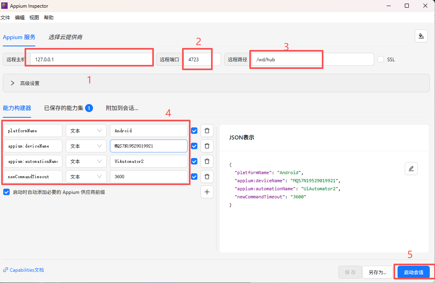Click the fill-bucket icon at top right
The height and width of the screenshot is (283, 435).
click(421, 36)
